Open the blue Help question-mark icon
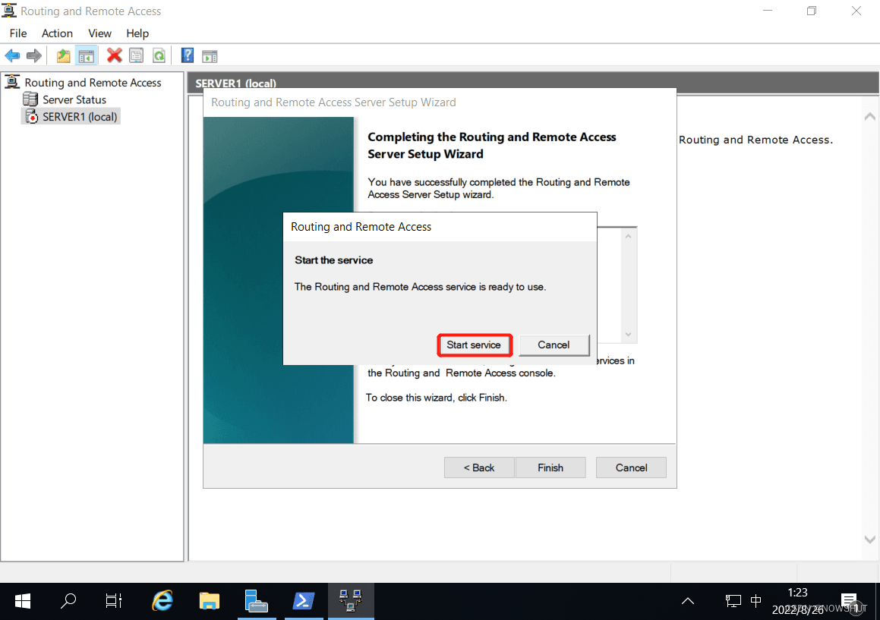 pos(188,55)
